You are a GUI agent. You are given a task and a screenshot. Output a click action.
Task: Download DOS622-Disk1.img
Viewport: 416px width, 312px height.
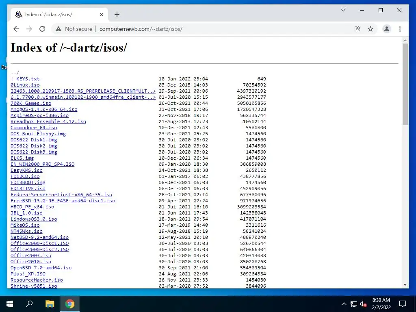(34, 140)
